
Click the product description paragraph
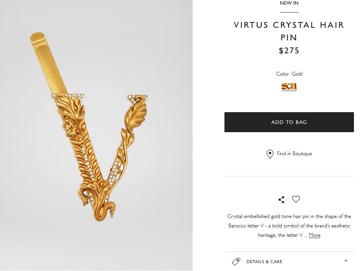pos(289,226)
